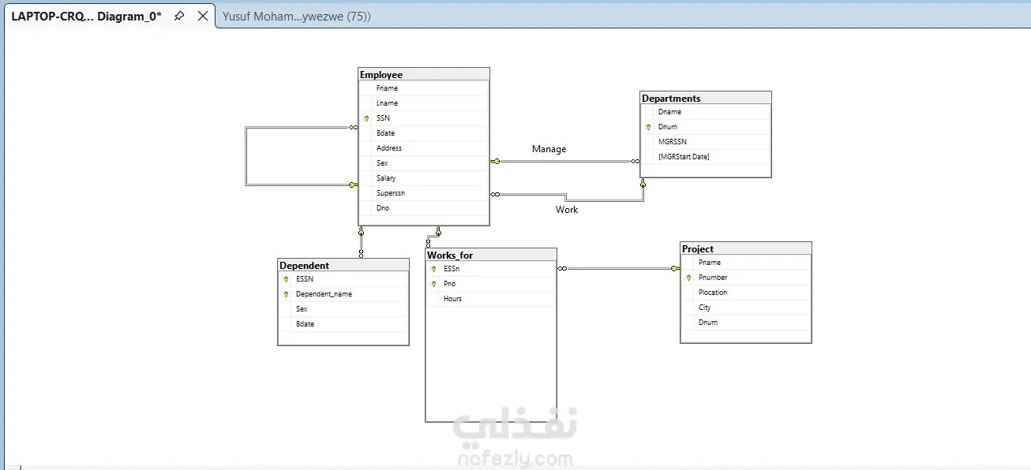Select the Superssn column row
This screenshot has width=1031, height=470.
click(x=424, y=193)
